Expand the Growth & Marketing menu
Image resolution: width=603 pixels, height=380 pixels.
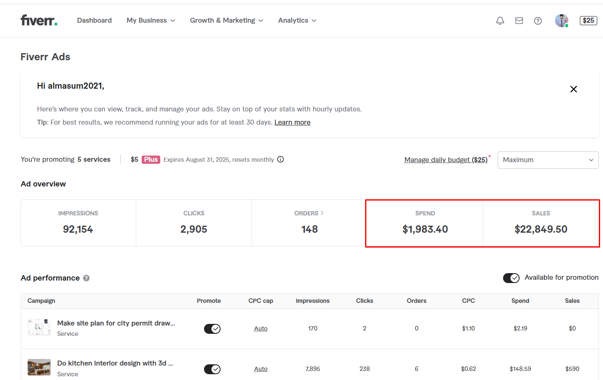tap(226, 21)
